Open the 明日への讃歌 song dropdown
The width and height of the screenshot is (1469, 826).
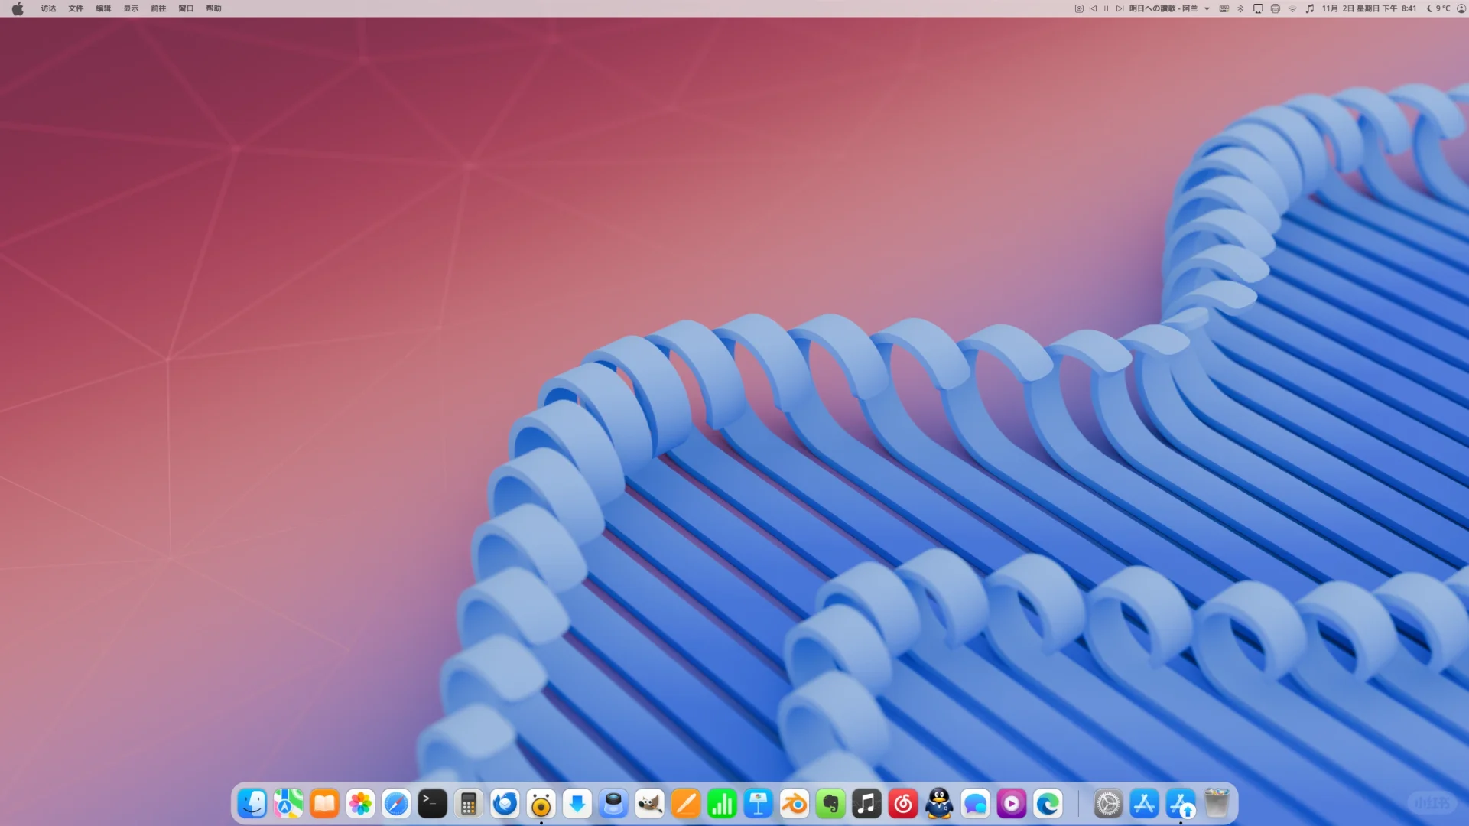(x=1207, y=8)
